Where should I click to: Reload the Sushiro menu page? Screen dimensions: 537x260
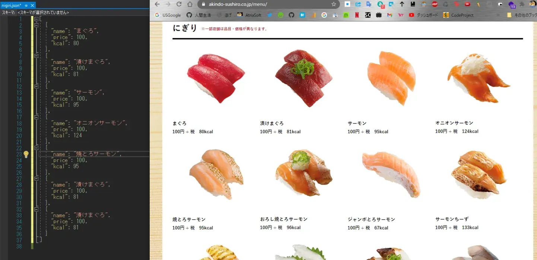(x=179, y=4)
